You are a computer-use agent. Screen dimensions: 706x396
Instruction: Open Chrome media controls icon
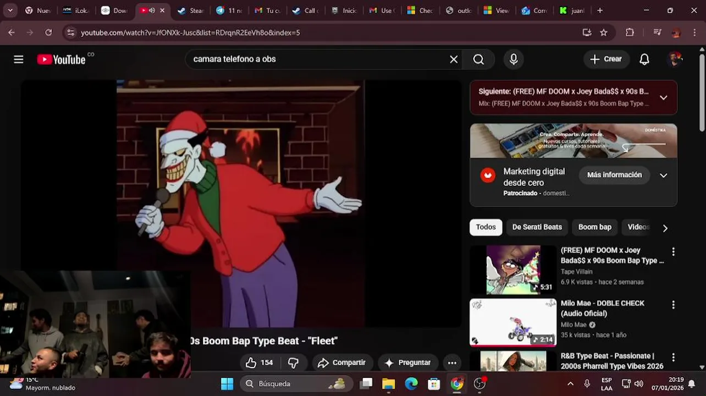(x=657, y=32)
